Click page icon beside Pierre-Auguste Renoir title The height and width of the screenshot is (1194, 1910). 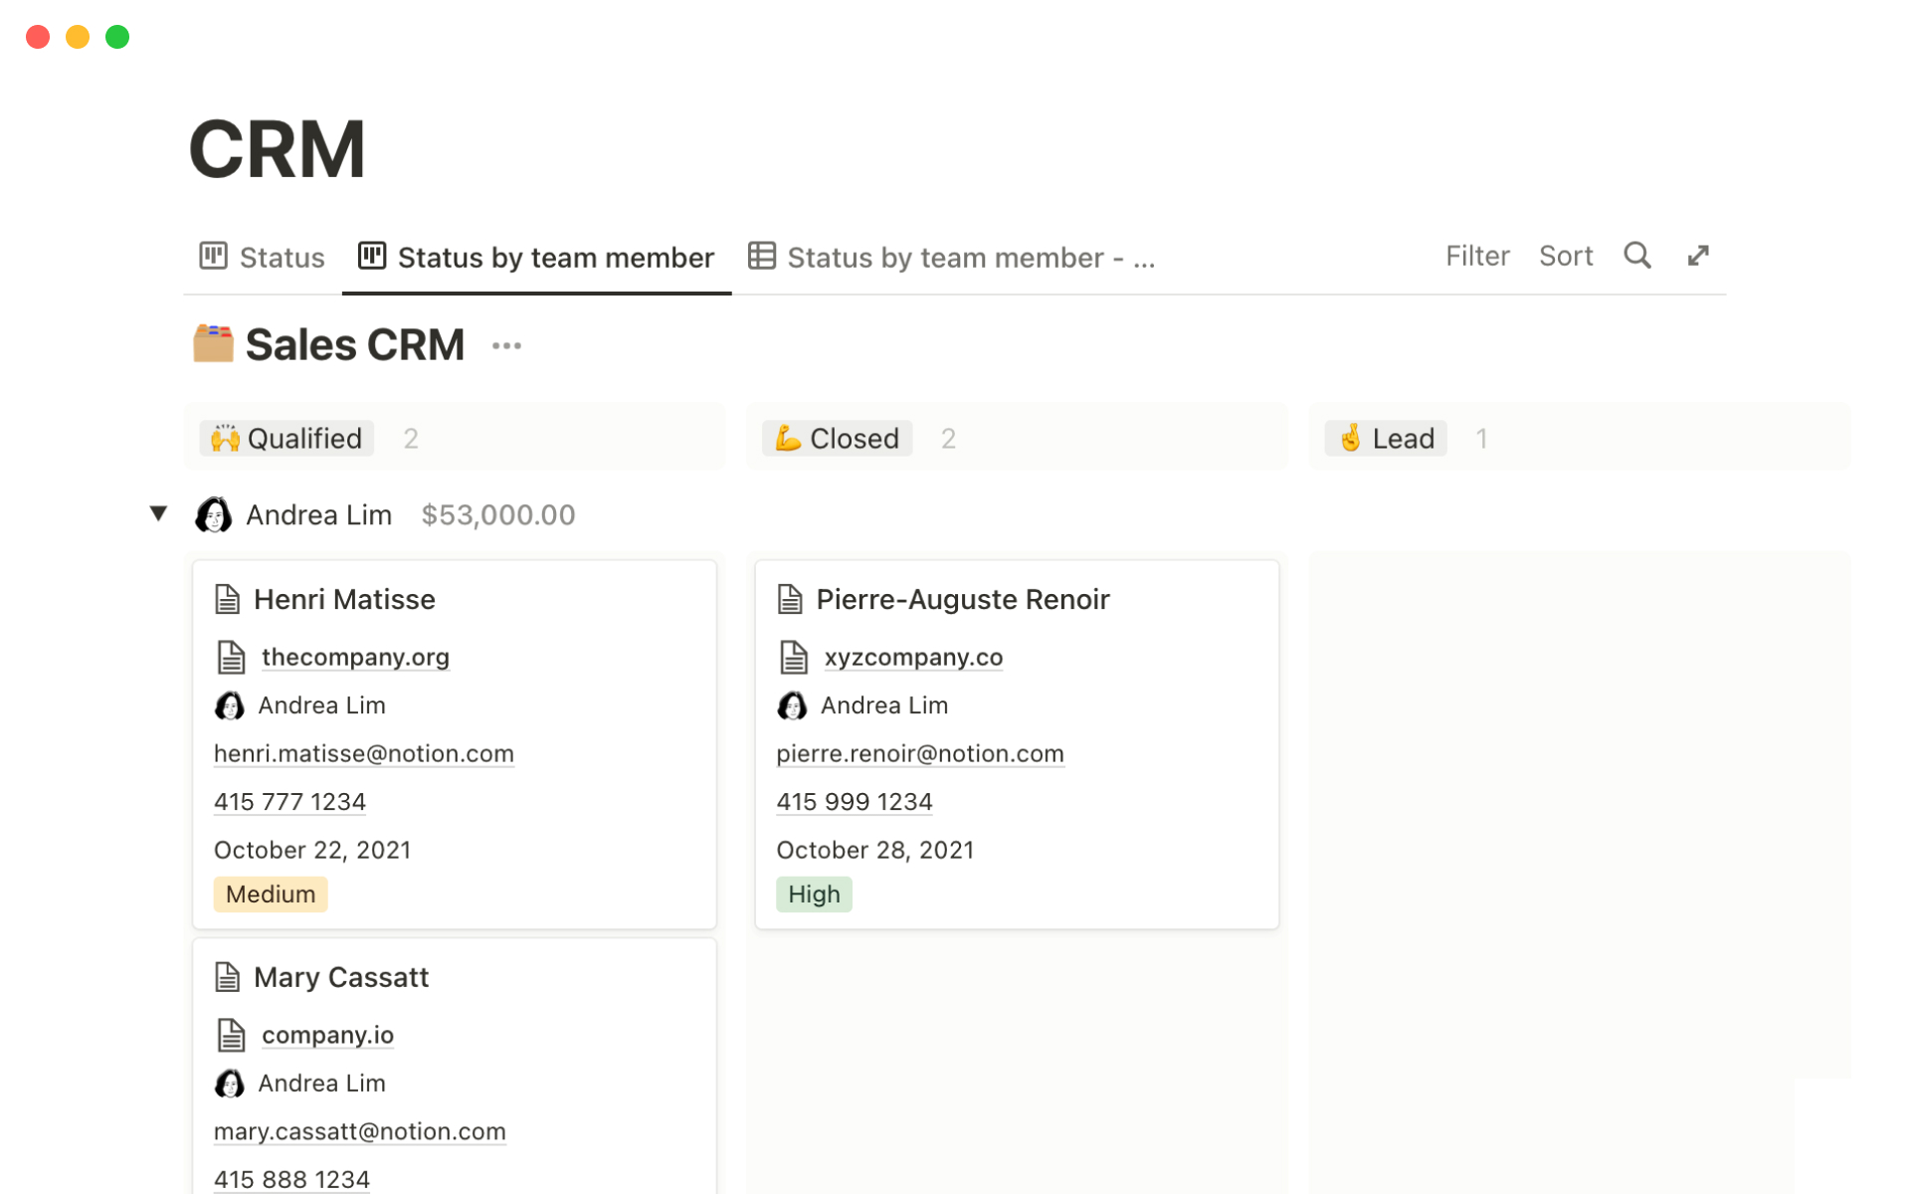click(x=790, y=599)
